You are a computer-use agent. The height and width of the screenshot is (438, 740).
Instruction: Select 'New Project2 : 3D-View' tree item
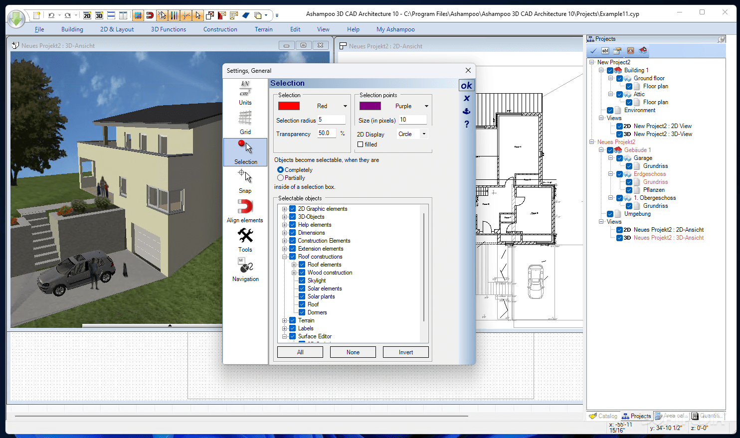[663, 134]
